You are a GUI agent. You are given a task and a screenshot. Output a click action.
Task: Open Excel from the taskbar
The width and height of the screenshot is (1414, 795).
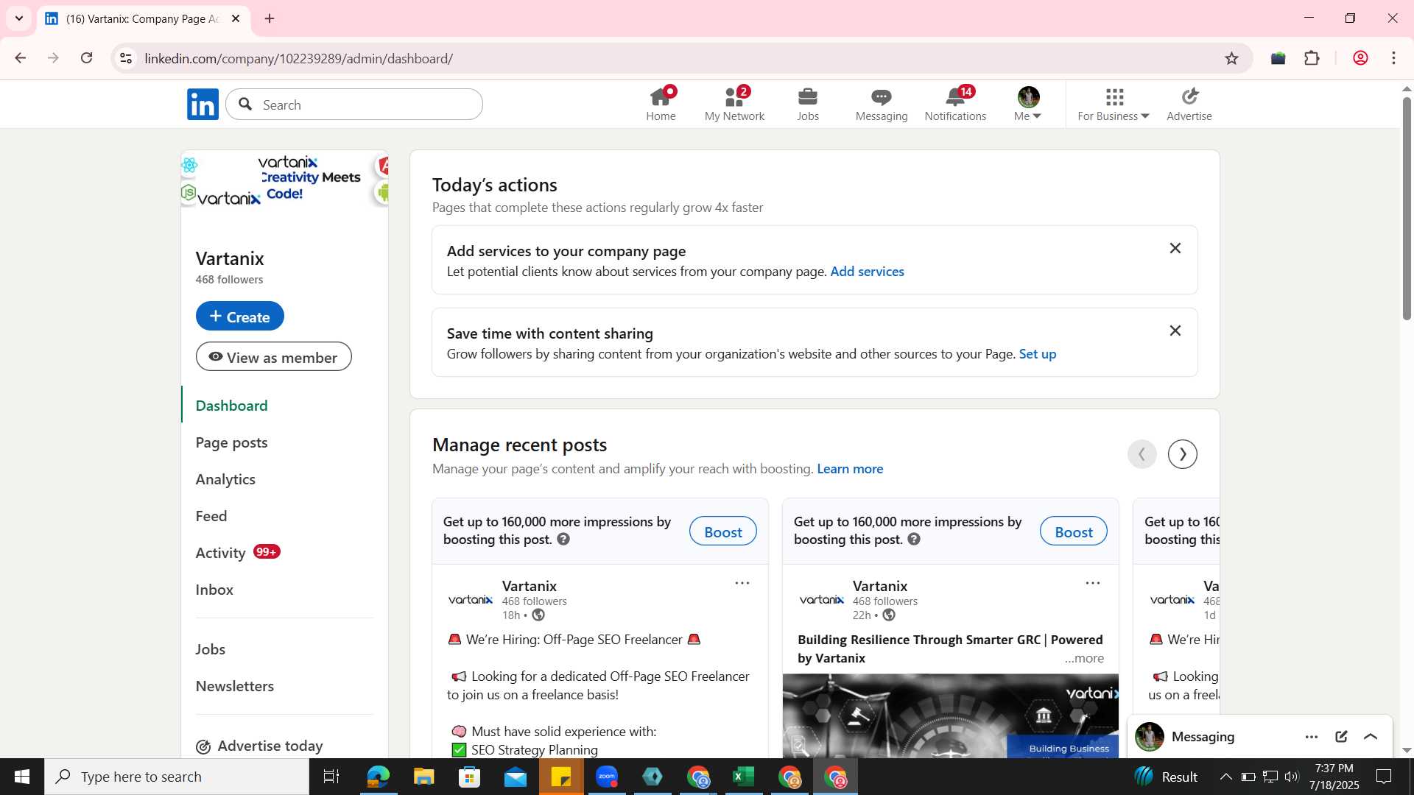tap(743, 777)
